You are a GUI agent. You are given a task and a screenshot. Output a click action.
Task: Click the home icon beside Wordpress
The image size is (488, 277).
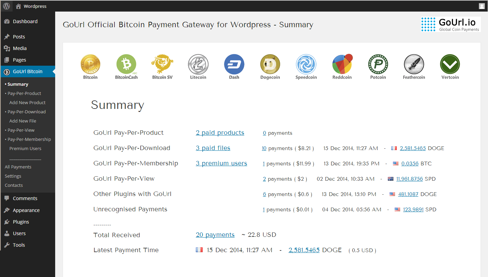(x=18, y=6)
